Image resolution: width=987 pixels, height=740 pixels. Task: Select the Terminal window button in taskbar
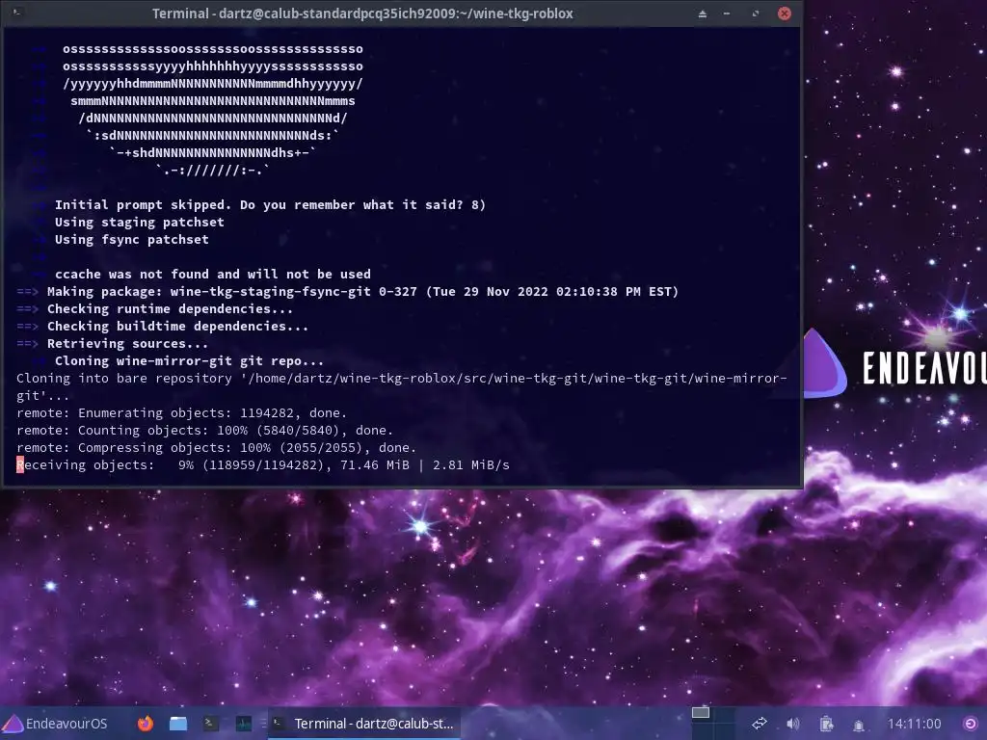click(x=364, y=724)
